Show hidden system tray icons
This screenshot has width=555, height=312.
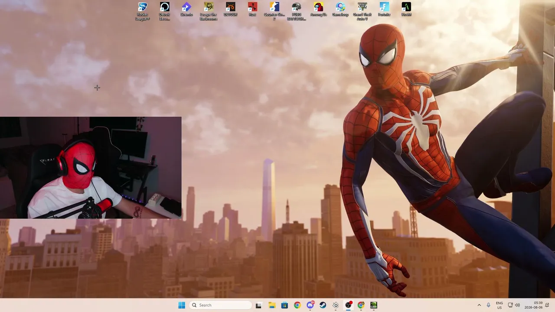tap(479, 305)
